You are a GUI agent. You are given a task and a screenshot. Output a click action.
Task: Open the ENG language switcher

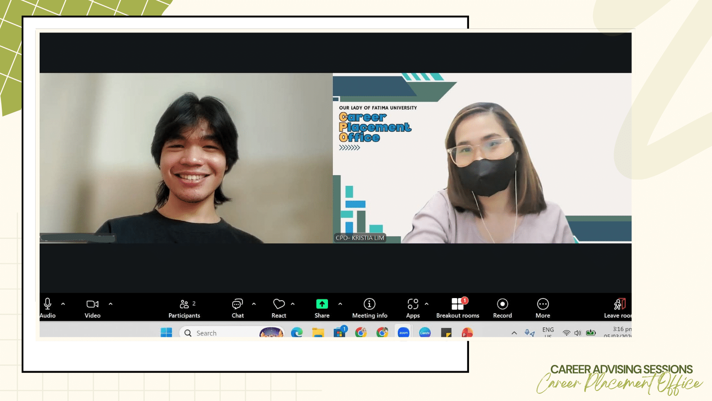[548, 332]
